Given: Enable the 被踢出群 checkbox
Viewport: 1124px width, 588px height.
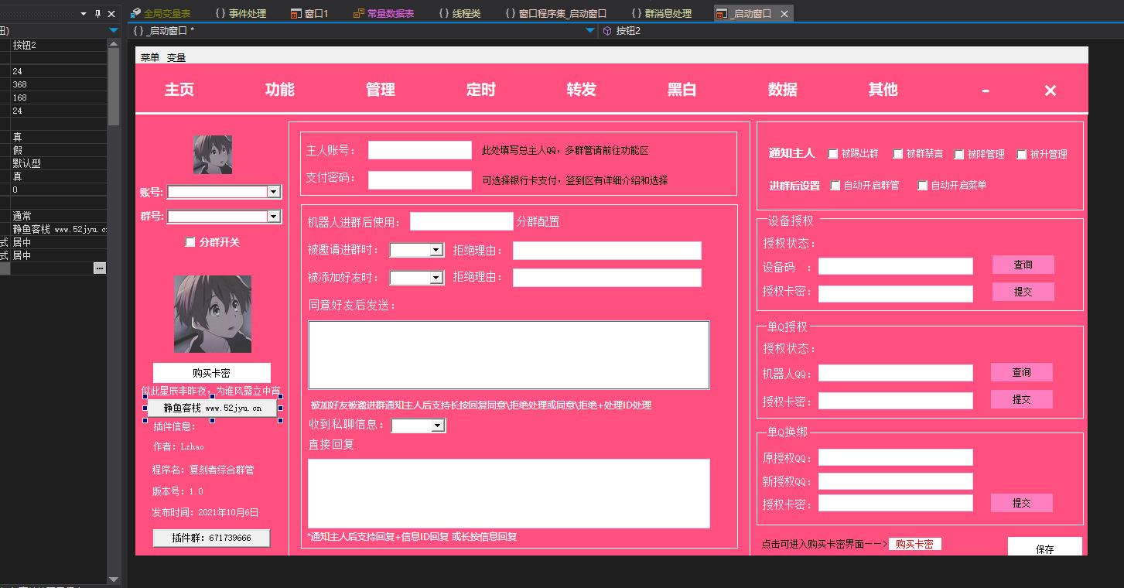Looking at the screenshot, I should pyautogui.click(x=833, y=154).
